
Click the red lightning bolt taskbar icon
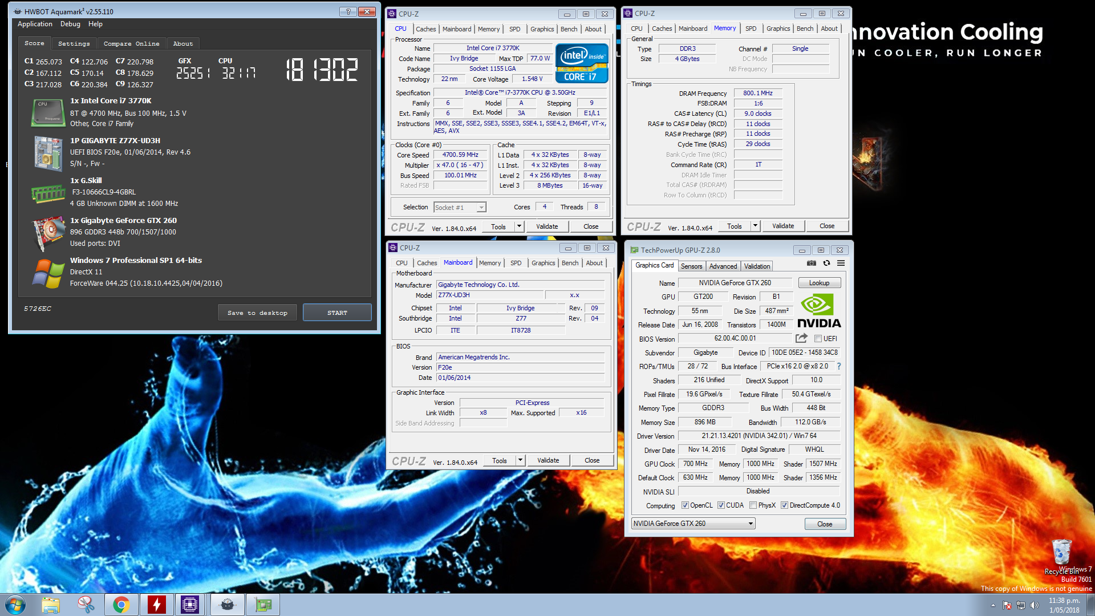tap(156, 605)
